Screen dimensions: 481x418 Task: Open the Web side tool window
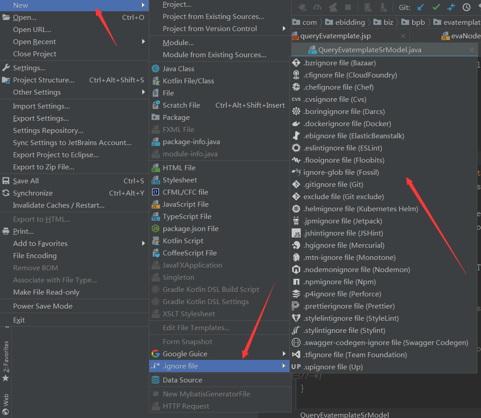coord(6,404)
